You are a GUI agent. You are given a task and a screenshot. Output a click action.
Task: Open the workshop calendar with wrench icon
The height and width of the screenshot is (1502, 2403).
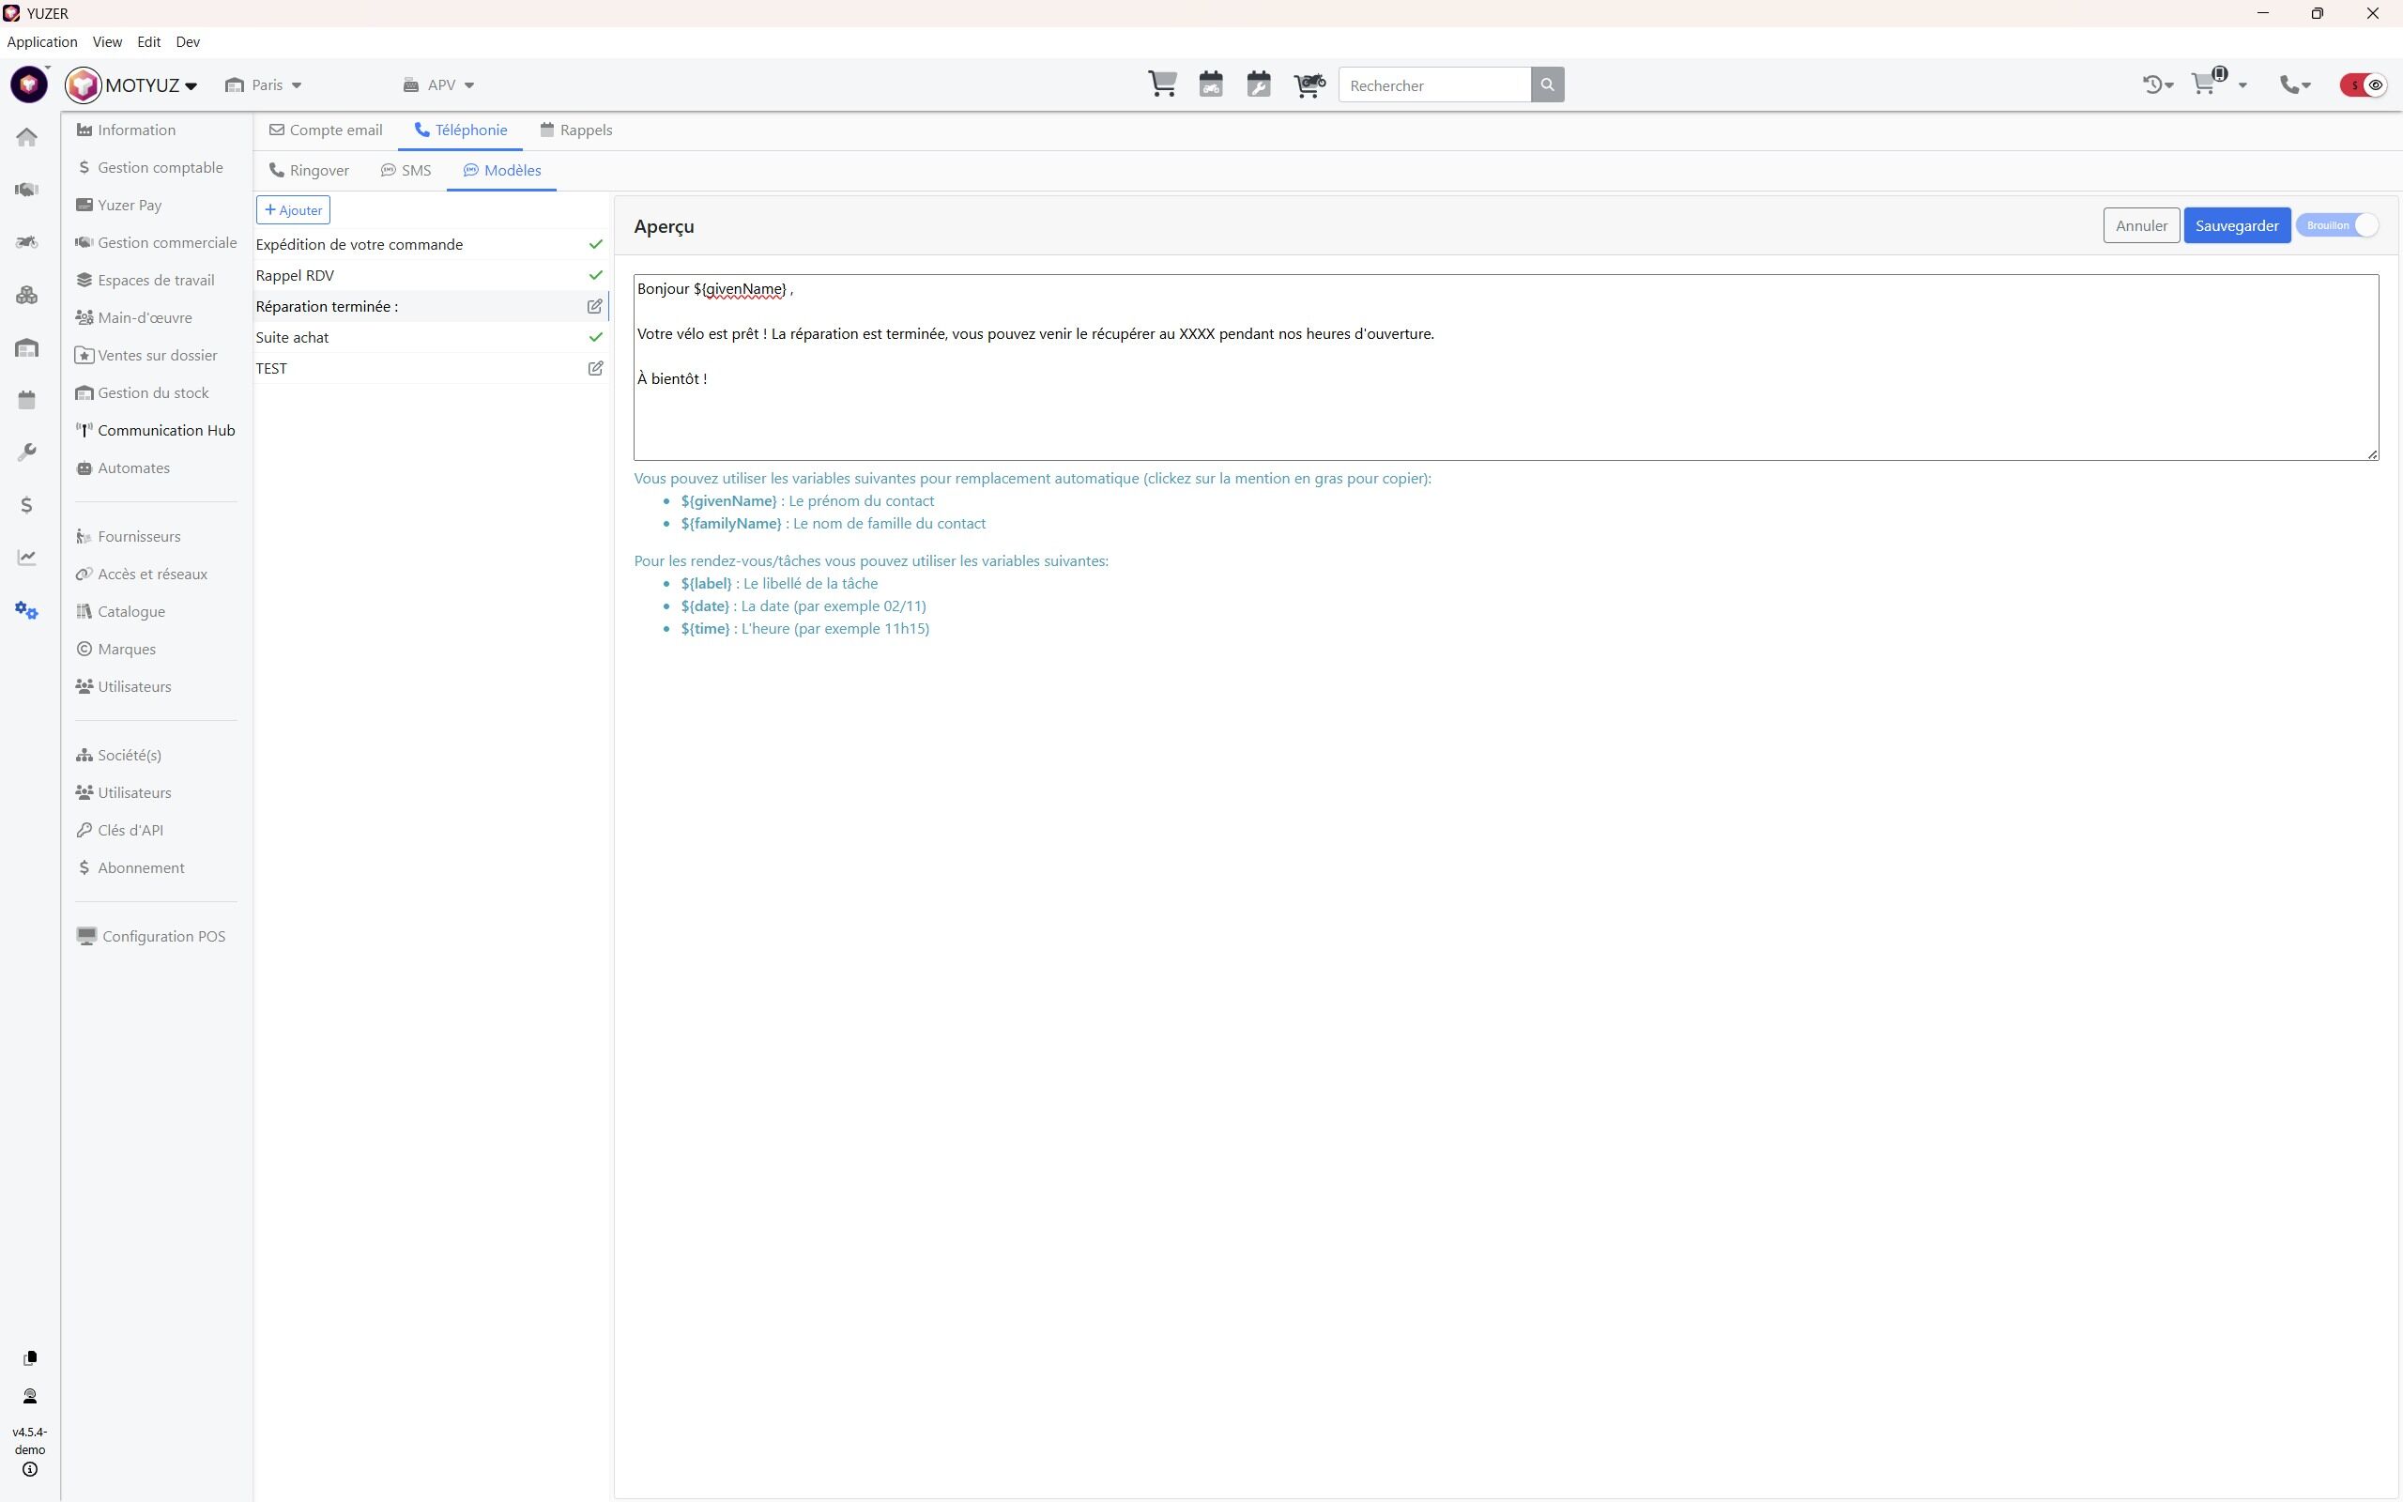coord(1258,84)
